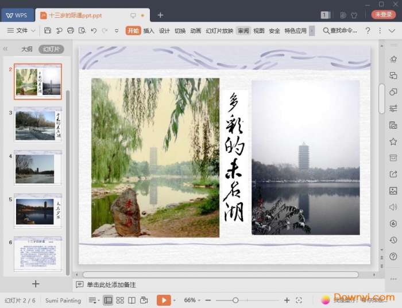The width and height of the screenshot is (402, 308).
Task: Click the save icon in the toolbar
Action: 48,30
